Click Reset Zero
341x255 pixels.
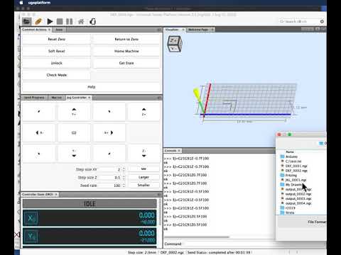tap(57, 39)
